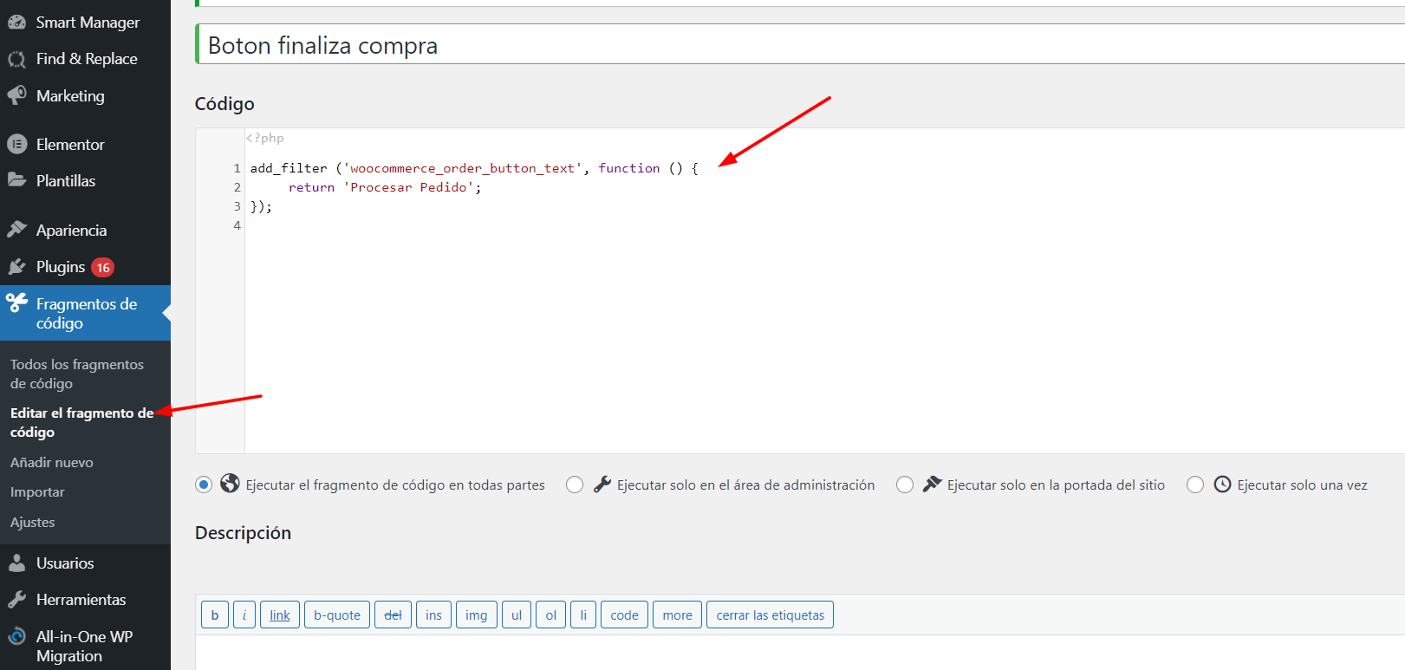This screenshot has height=670, width=1405.
Task: Open the Ajustes submenu link
Action: click(33, 522)
